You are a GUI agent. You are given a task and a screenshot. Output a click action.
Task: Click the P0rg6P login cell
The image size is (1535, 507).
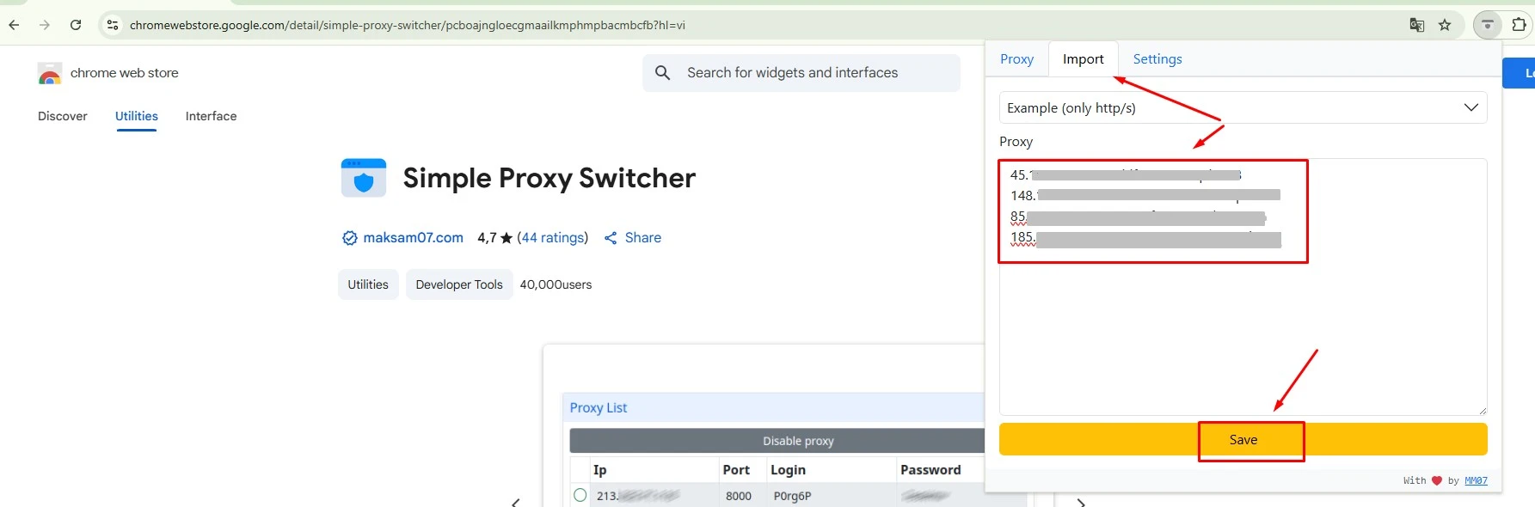(792, 496)
